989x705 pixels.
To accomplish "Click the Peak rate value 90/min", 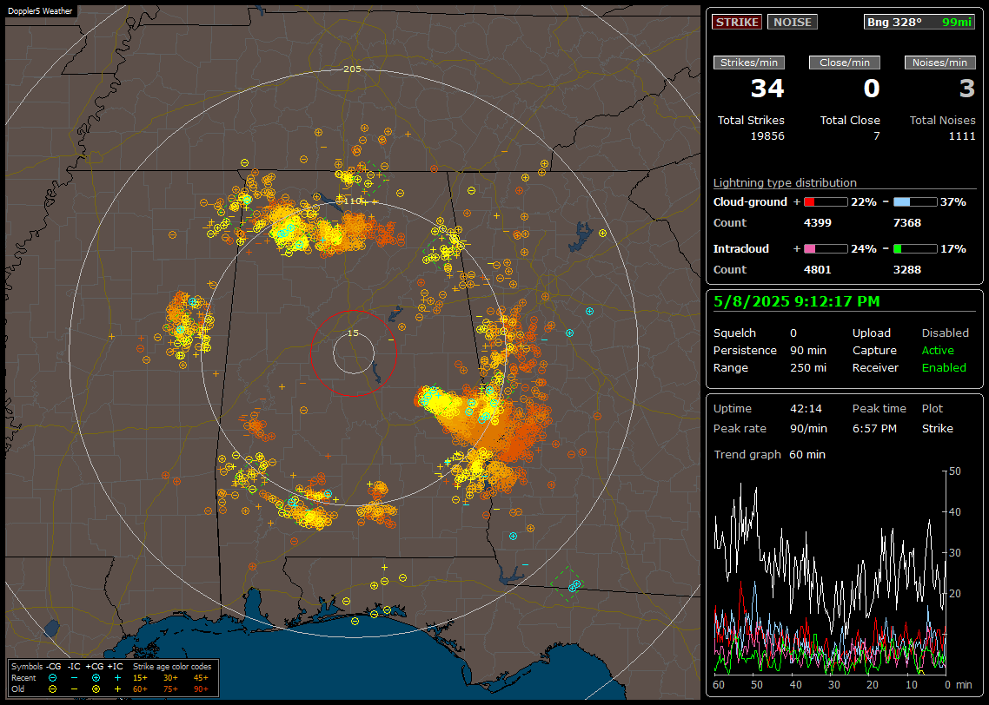I will point(808,428).
